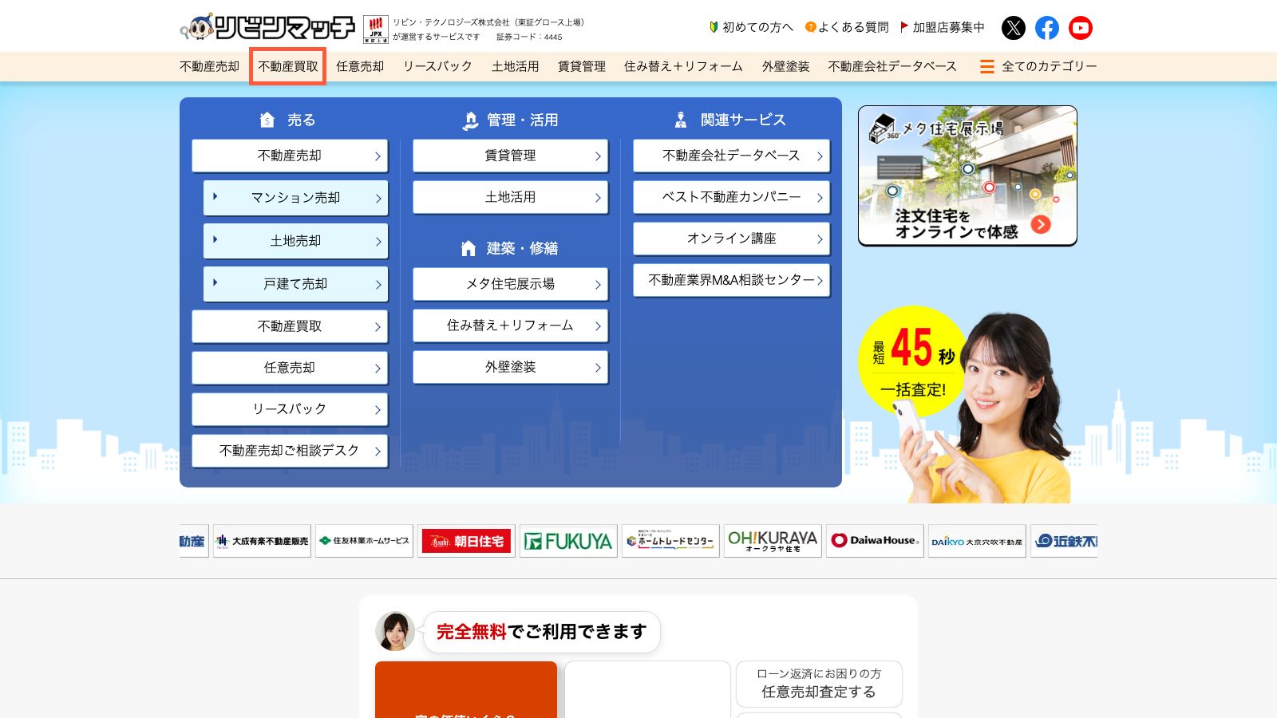Click the JPX listing badge icon

click(x=375, y=29)
